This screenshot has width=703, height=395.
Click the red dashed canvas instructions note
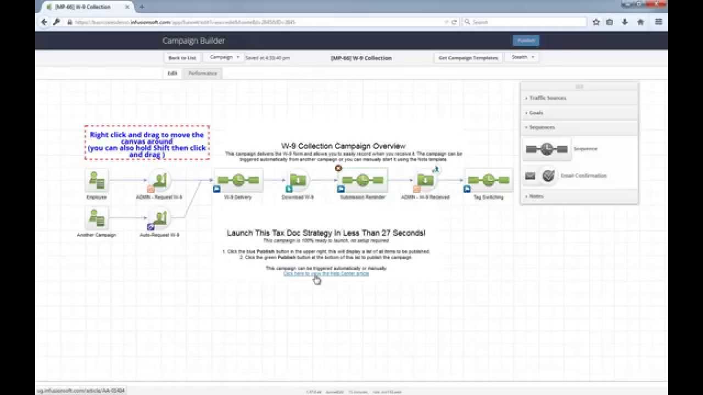pyautogui.click(x=147, y=143)
